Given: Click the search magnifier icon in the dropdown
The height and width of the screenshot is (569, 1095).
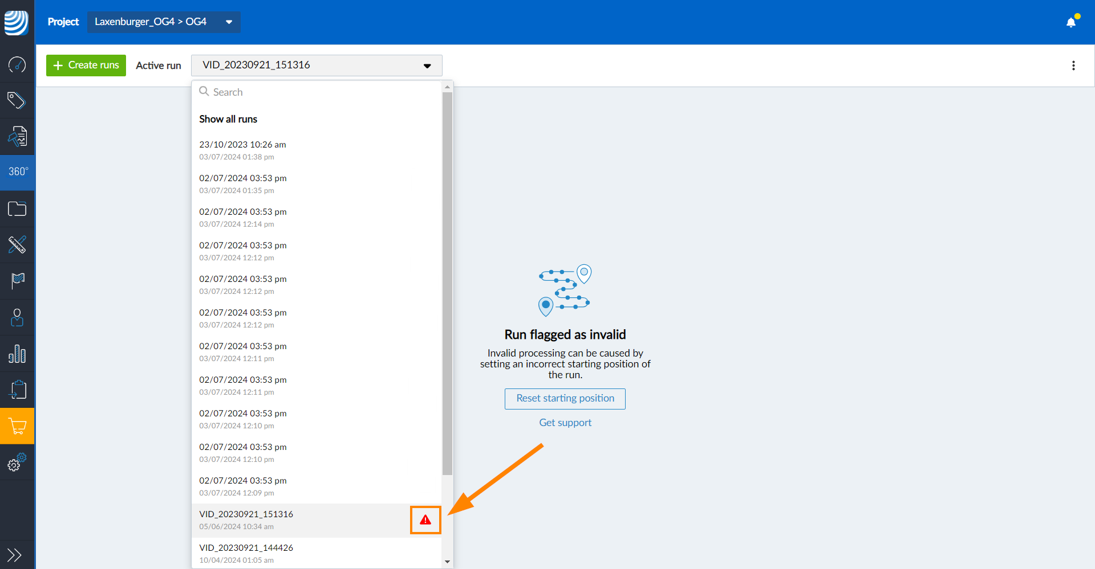Looking at the screenshot, I should coord(204,91).
